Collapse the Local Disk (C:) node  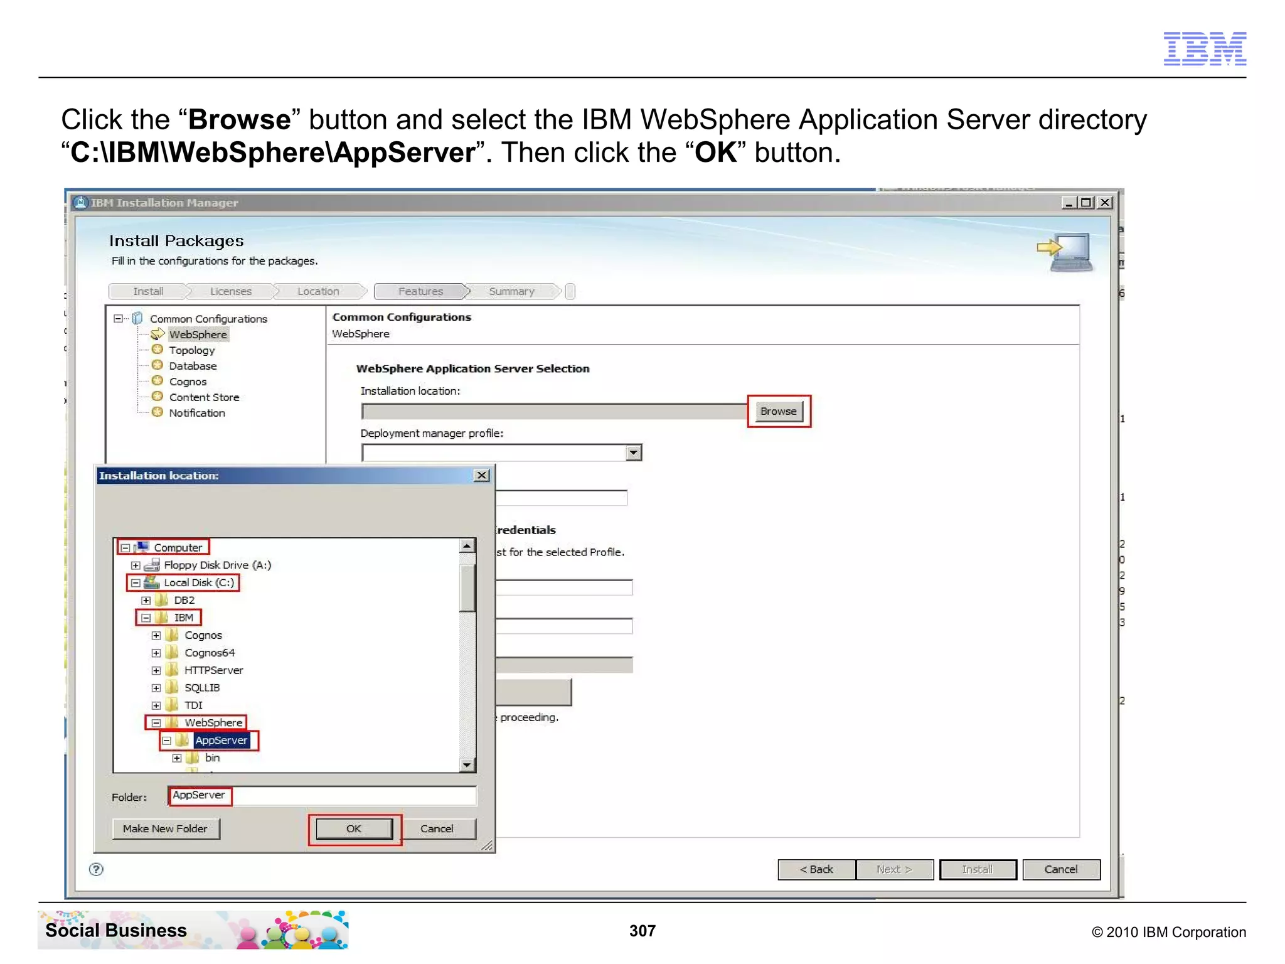136,583
